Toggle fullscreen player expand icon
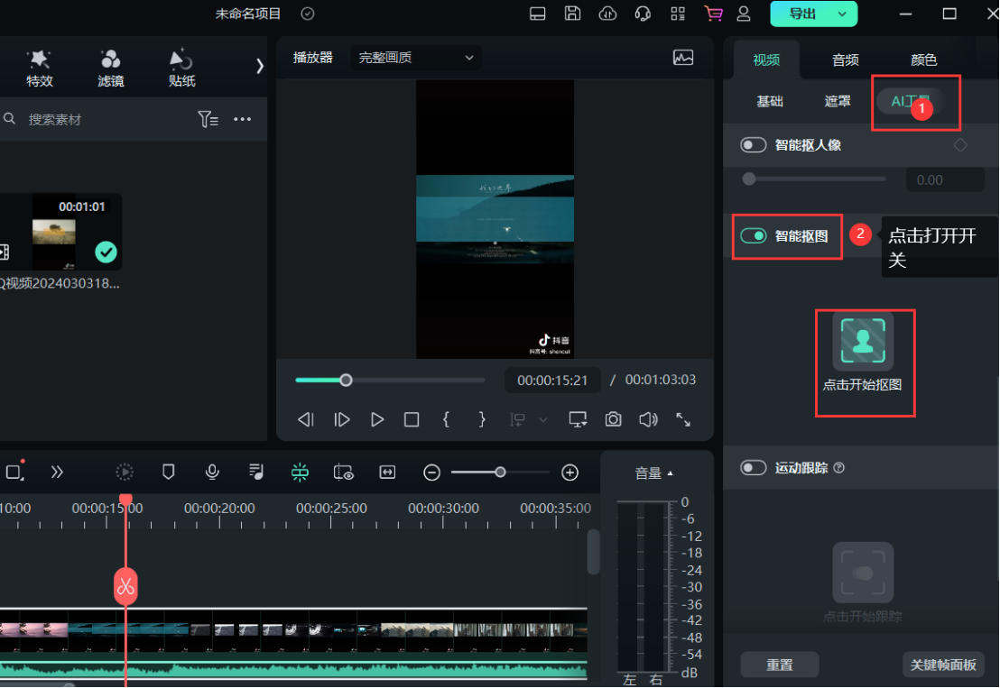The width and height of the screenshot is (1000, 688). click(x=683, y=419)
